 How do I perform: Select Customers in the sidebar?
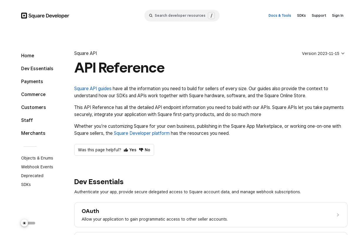(x=33, y=108)
